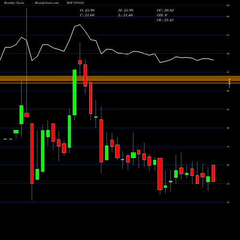Click the 21 price axis label
This screenshot has height=240, width=240.
click(x=228, y=184)
